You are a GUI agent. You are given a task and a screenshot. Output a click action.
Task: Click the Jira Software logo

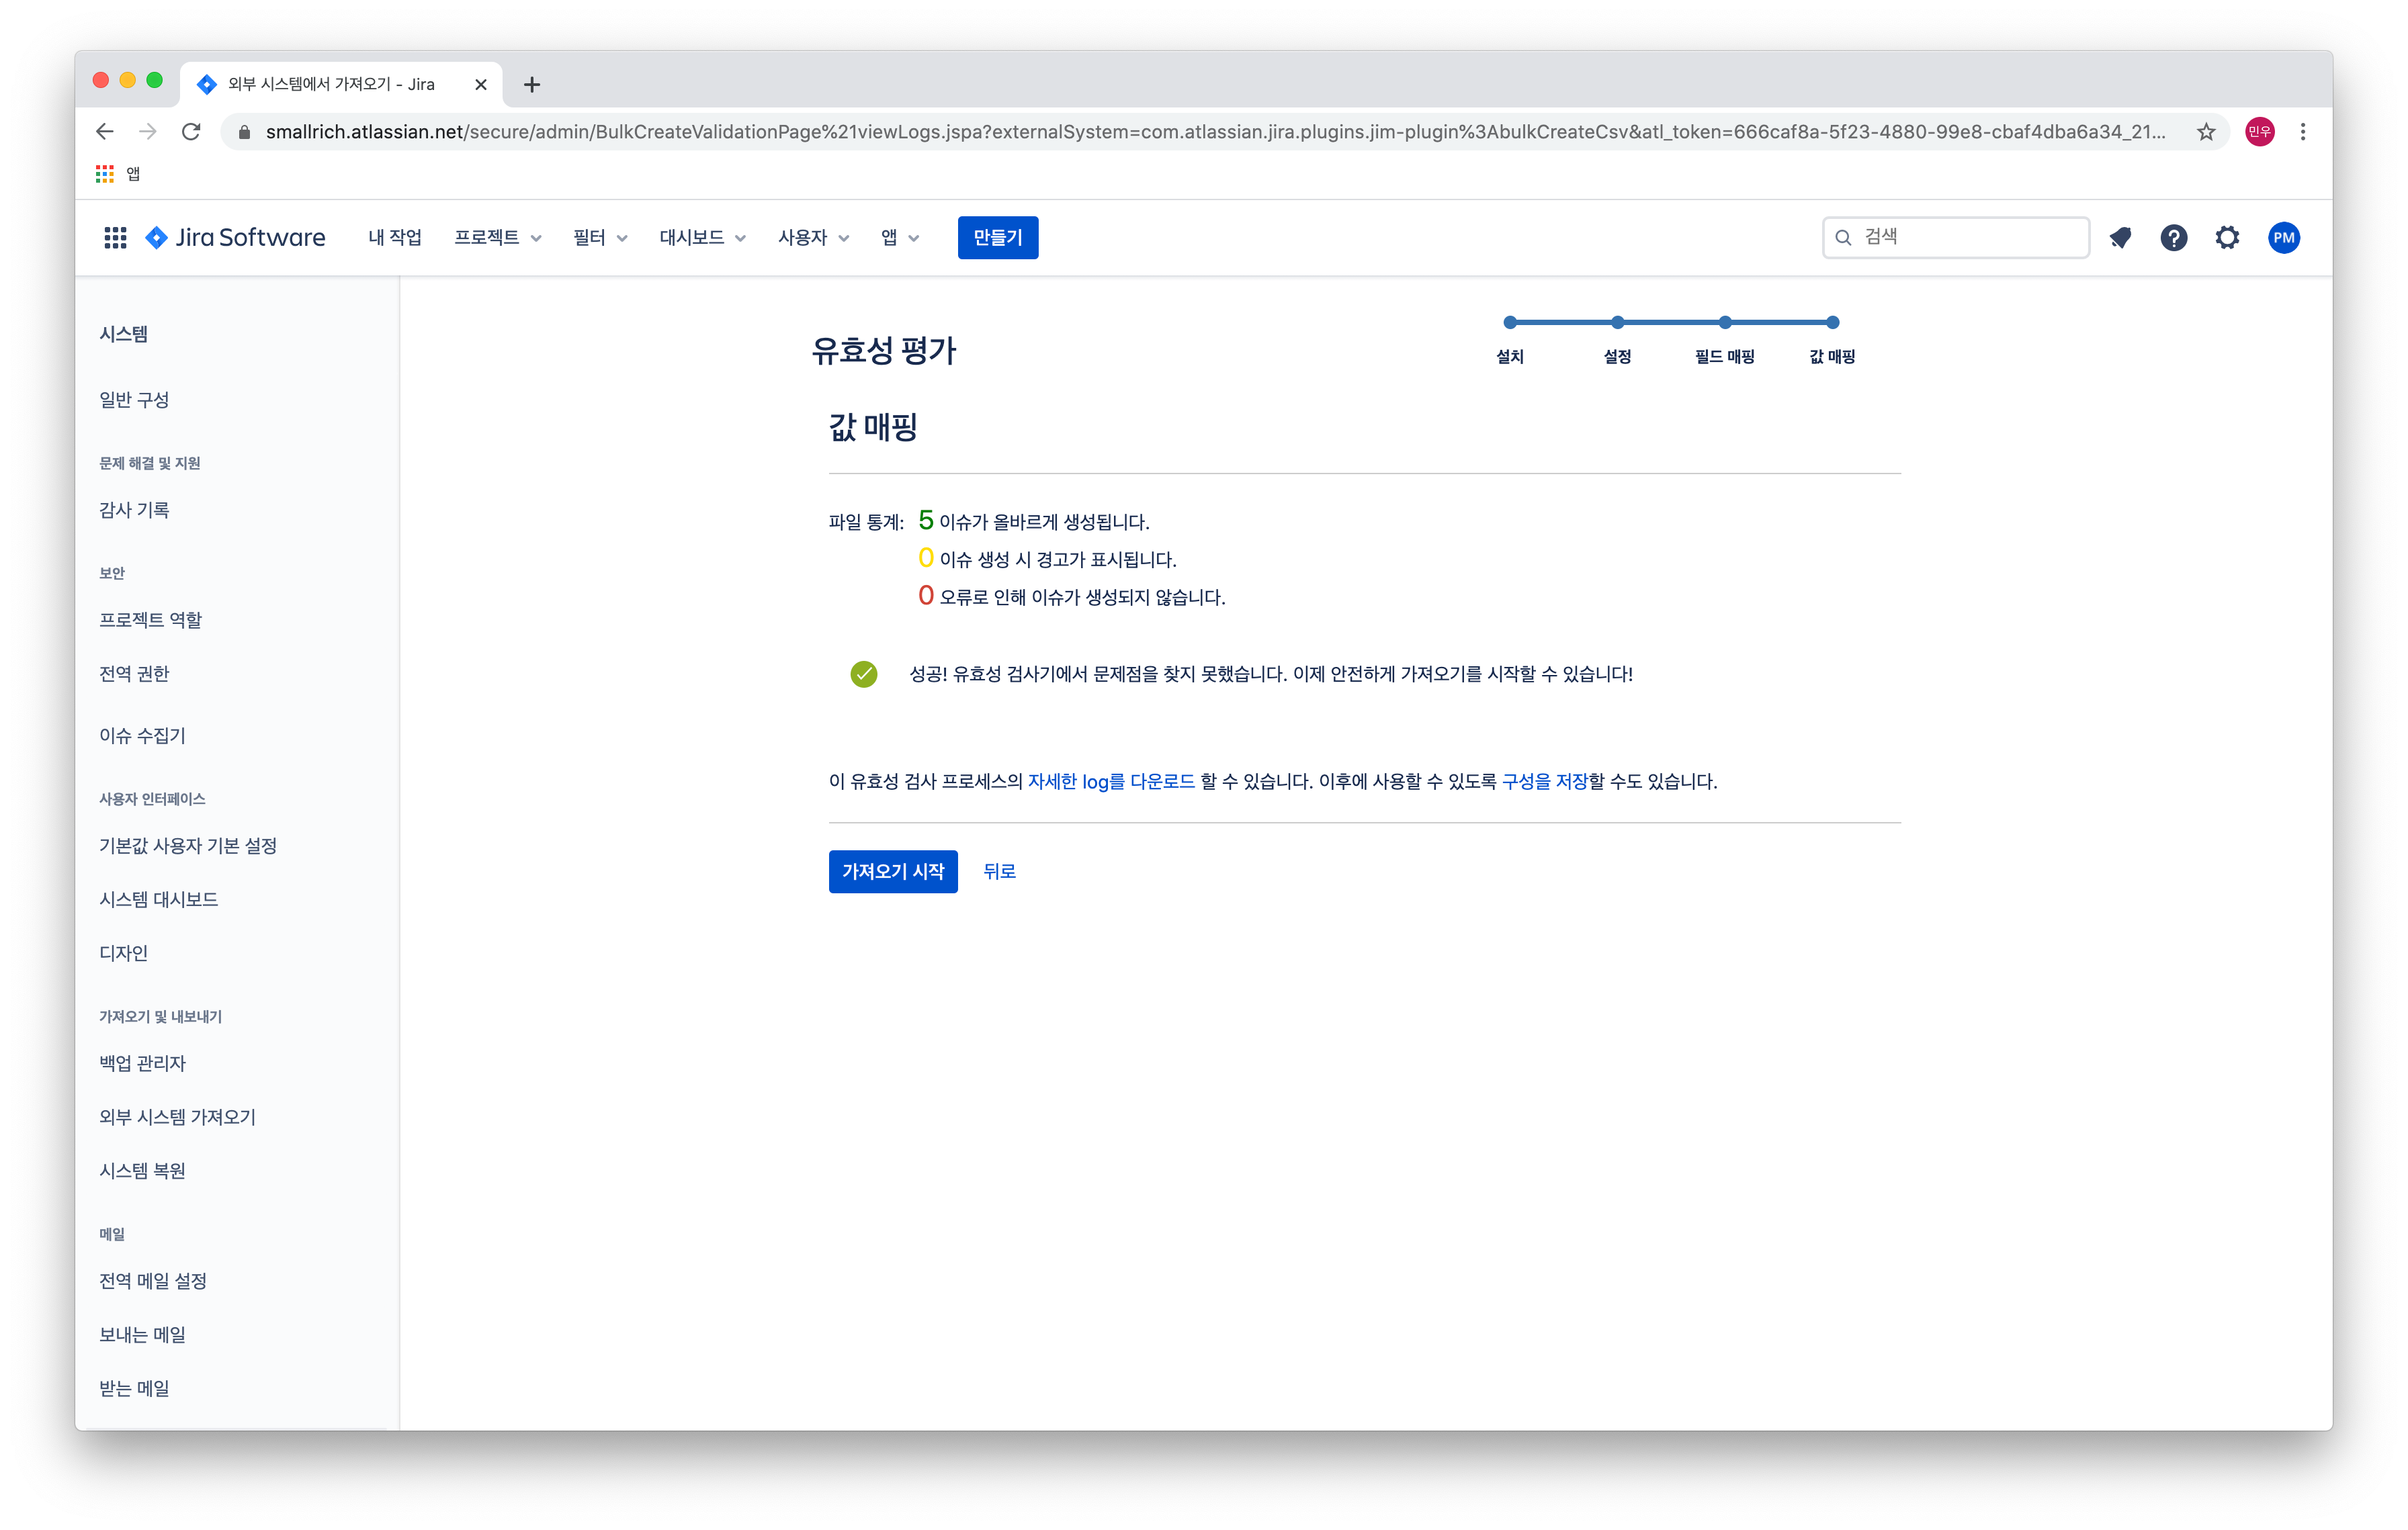(x=236, y=238)
